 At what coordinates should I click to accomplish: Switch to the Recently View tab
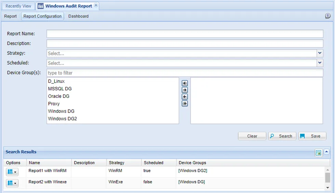click(x=18, y=6)
